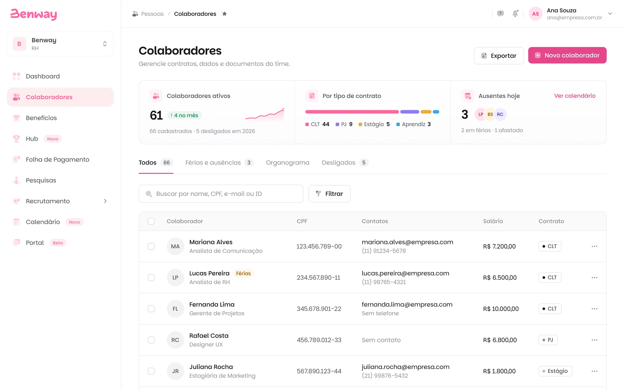
Task: Click the Benefícios gift icon
Action: pyautogui.click(x=16, y=118)
